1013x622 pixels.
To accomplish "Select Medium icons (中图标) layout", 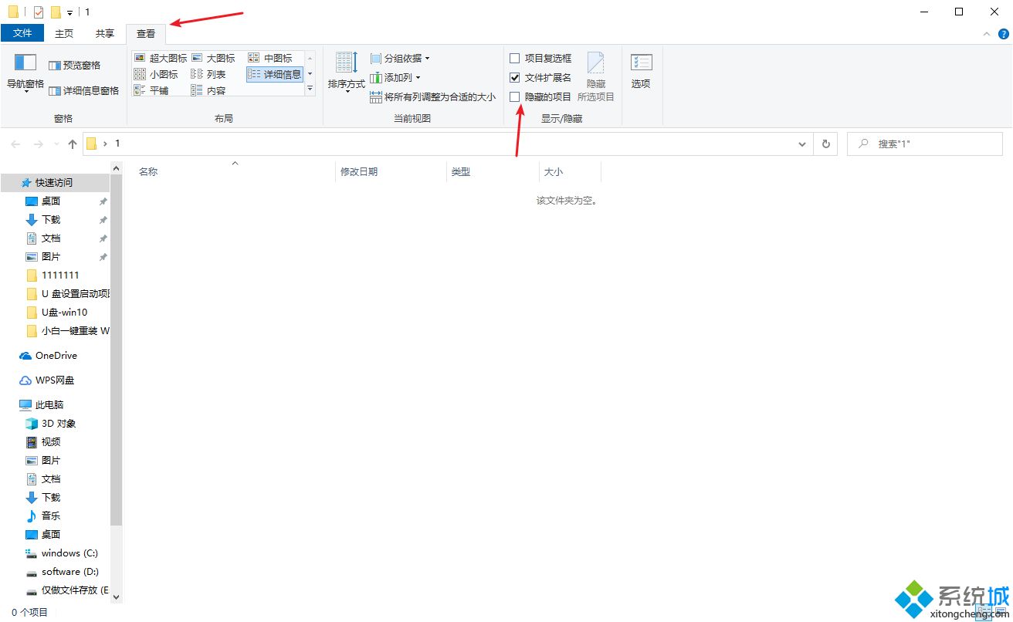I will pos(271,58).
